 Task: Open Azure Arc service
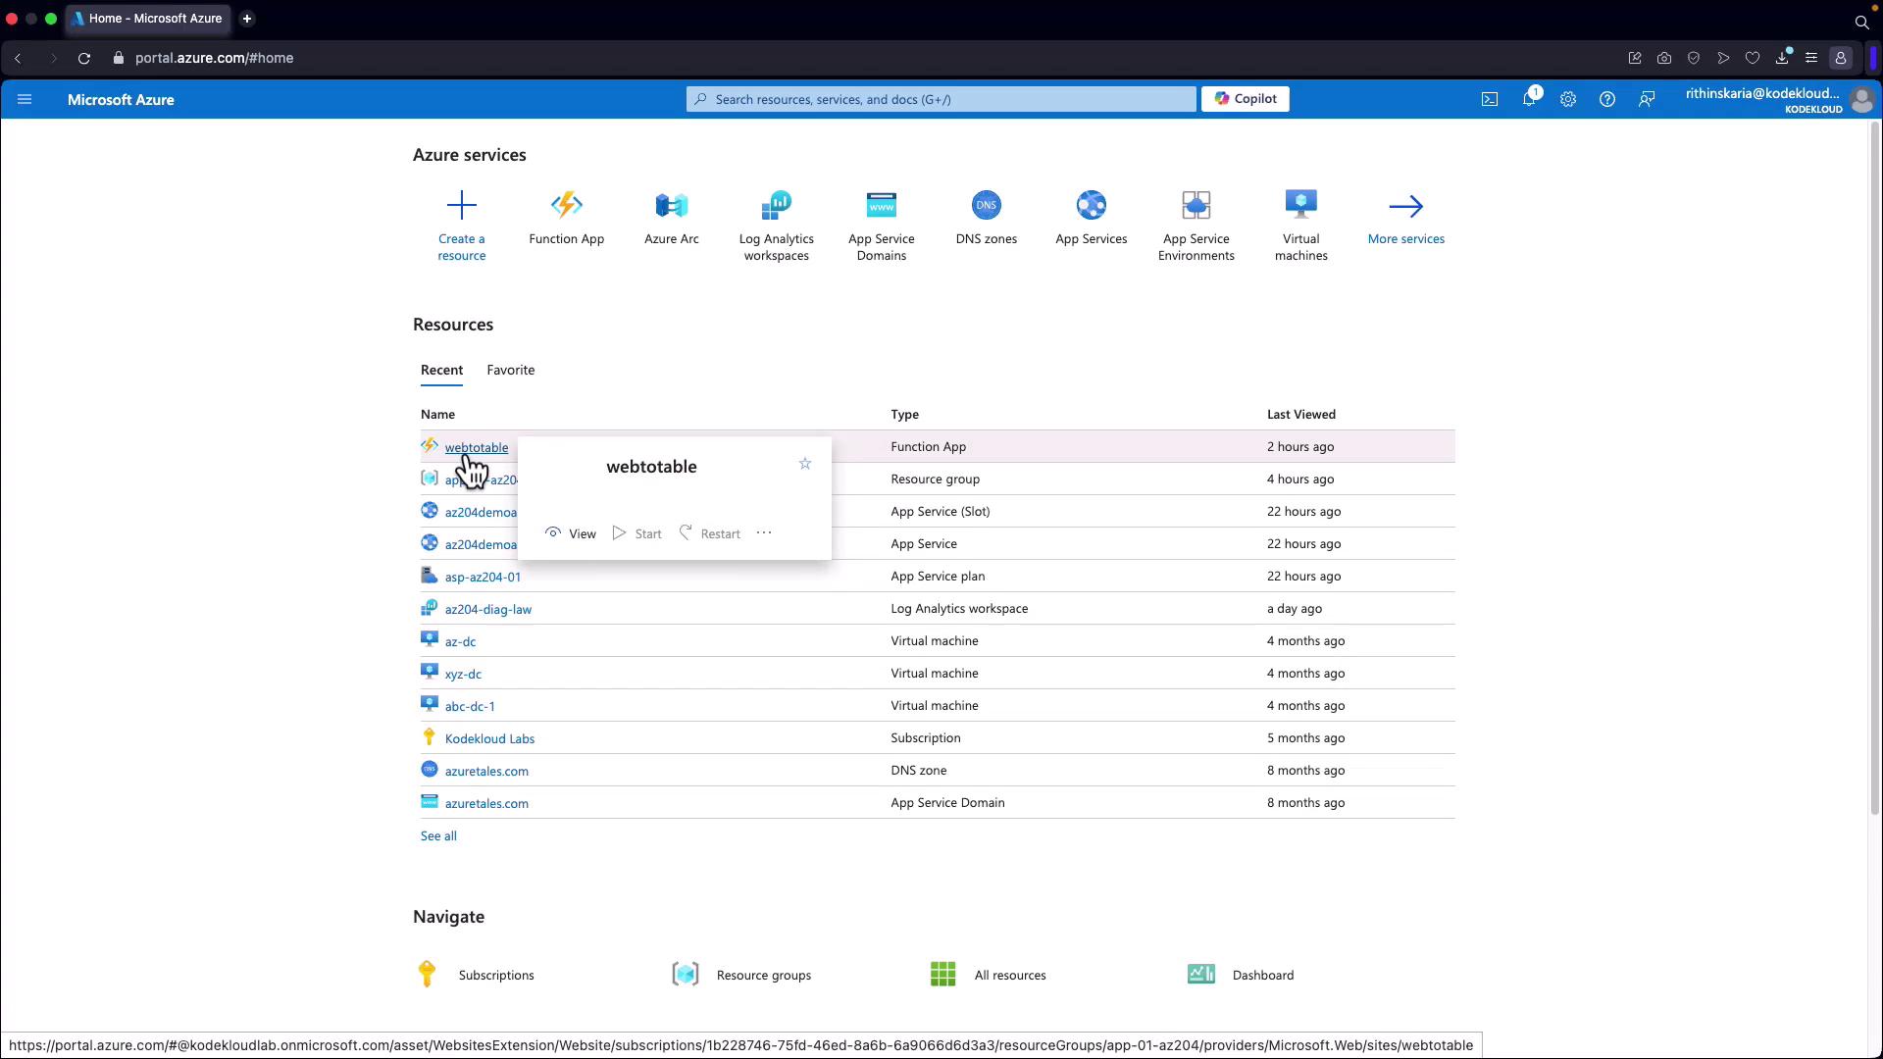coord(671,206)
